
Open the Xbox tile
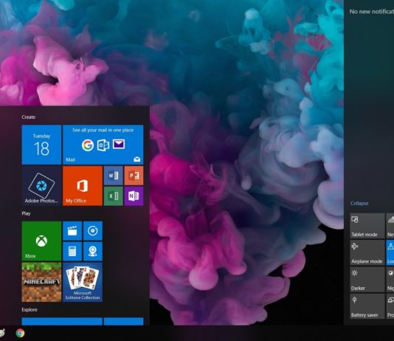click(x=41, y=241)
